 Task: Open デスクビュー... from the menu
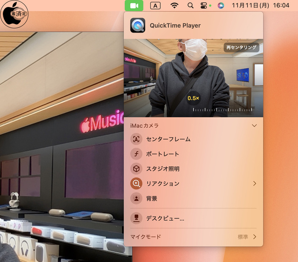pyautogui.click(x=165, y=218)
